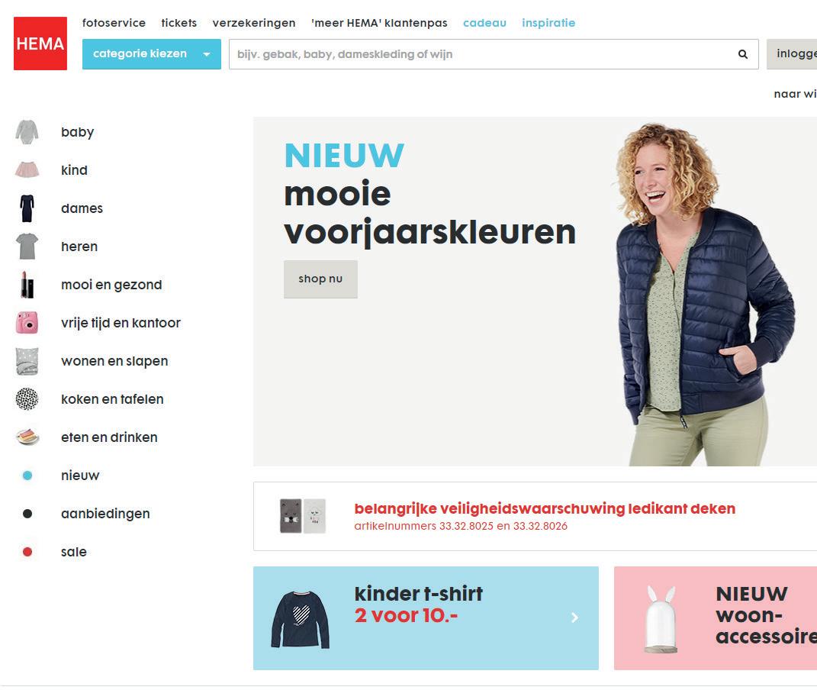The width and height of the screenshot is (817, 690).
Task: Go to verzekeringen in top menu
Action: (x=254, y=23)
